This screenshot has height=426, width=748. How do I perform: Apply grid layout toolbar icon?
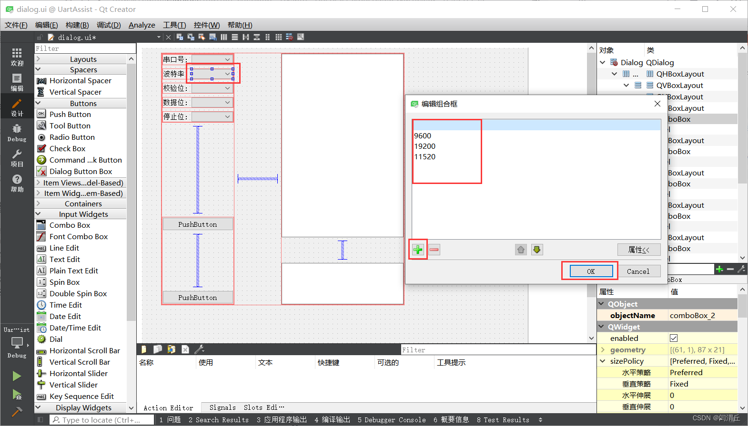coord(278,37)
